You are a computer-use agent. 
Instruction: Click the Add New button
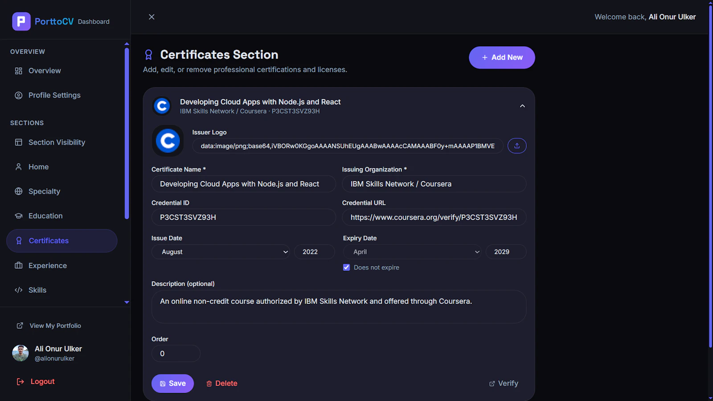[x=502, y=57]
